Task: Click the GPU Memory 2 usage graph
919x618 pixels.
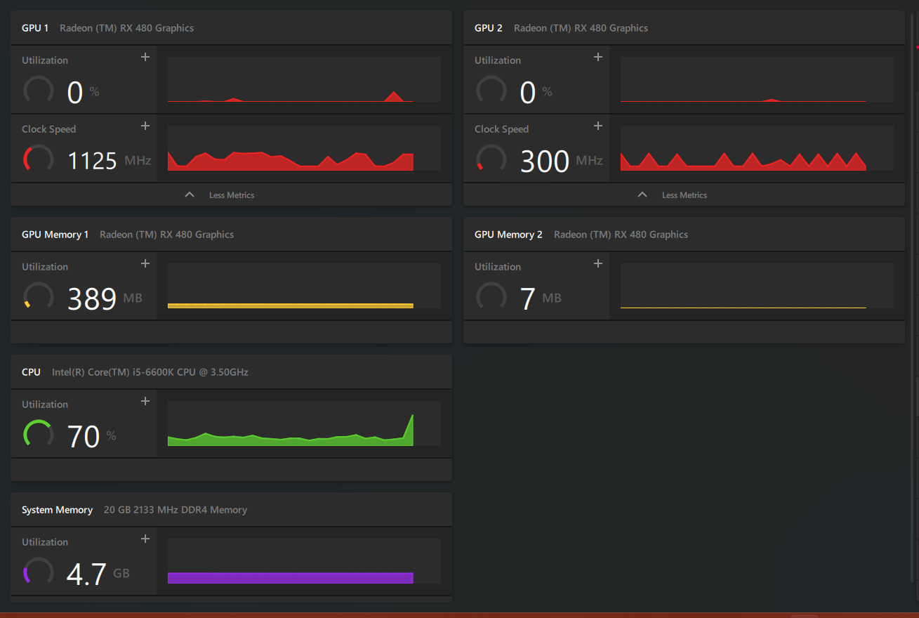Action: tap(757, 286)
